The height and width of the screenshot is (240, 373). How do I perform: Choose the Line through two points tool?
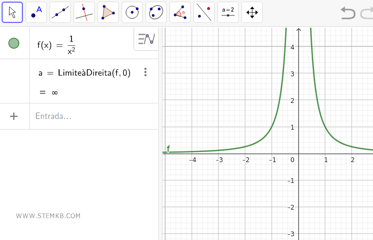pyautogui.click(x=60, y=12)
